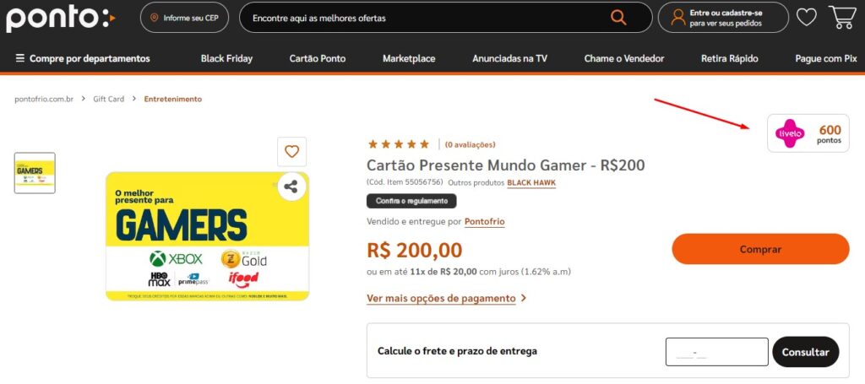Open the Compre por departamentos menu
This screenshot has height=384, width=865.
pyautogui.click(x=83, y=58)
